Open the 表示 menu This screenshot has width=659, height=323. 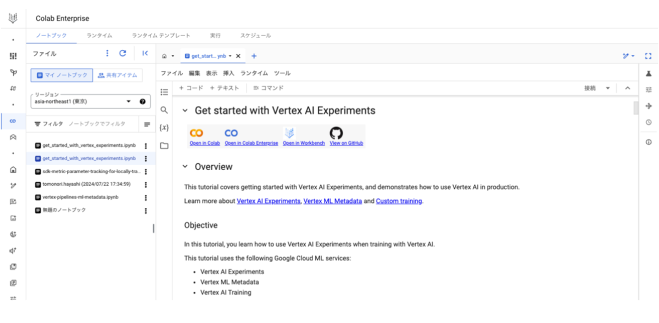point(211,73)
